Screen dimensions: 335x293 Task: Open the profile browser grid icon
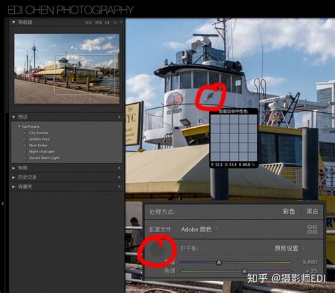(x=312, y=229)
